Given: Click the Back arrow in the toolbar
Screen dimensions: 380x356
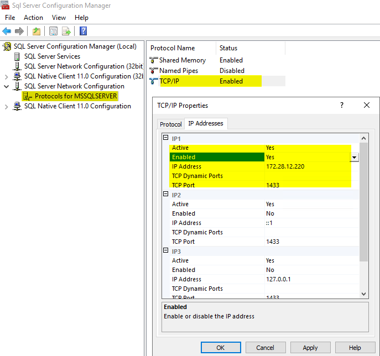Looking at the screenshot, I should pyautogui.click(x=7, y=31).
